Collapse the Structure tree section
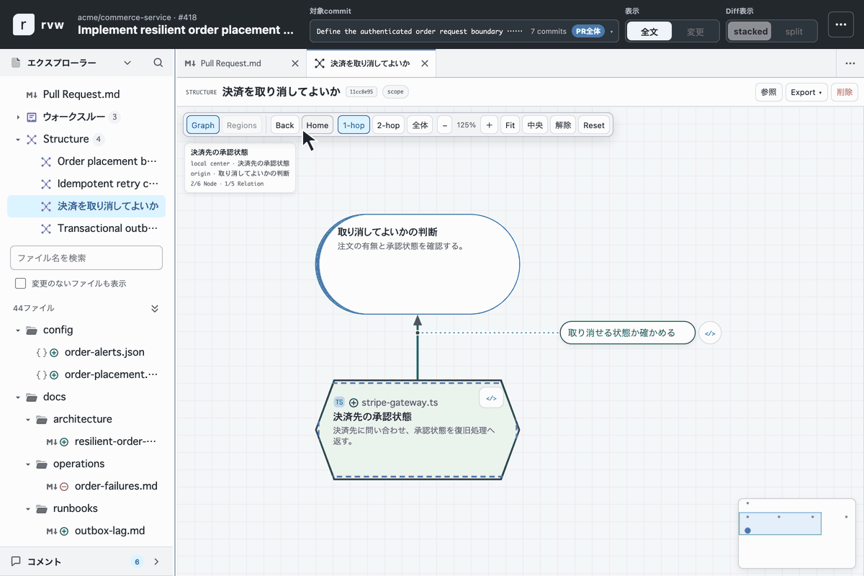 click(x=18, y=139)
